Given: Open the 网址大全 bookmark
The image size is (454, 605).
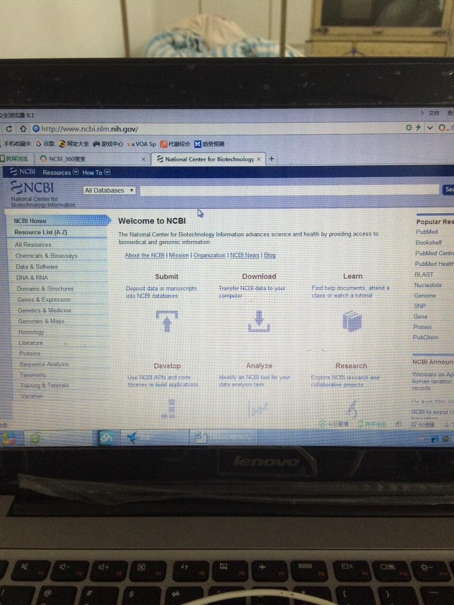Looking at the screenshot, I should [74, 144].
